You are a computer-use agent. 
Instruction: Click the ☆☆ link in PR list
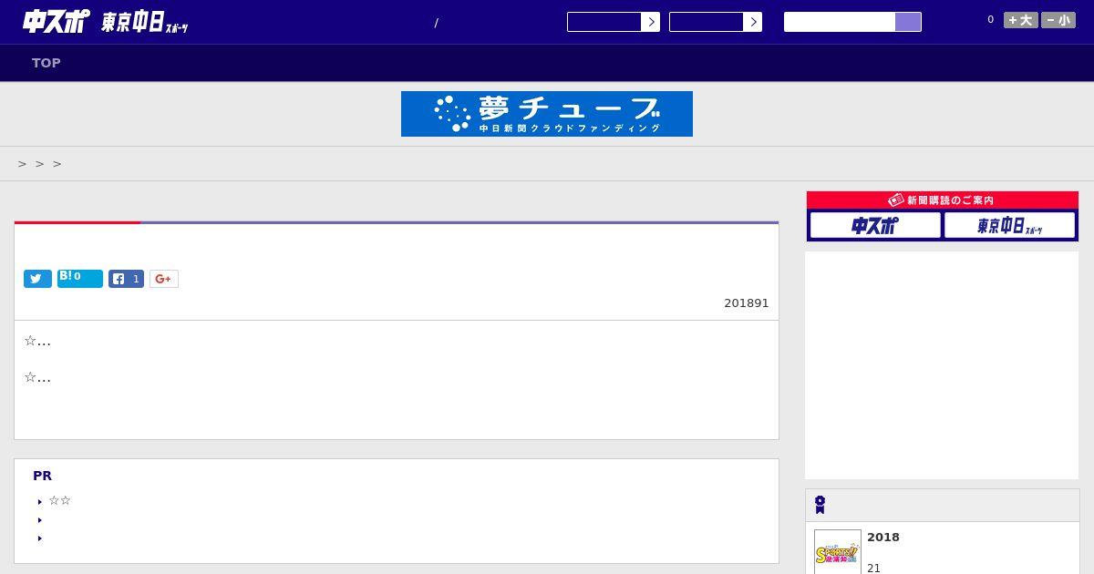pyautogui.click(x=59, y=500)
